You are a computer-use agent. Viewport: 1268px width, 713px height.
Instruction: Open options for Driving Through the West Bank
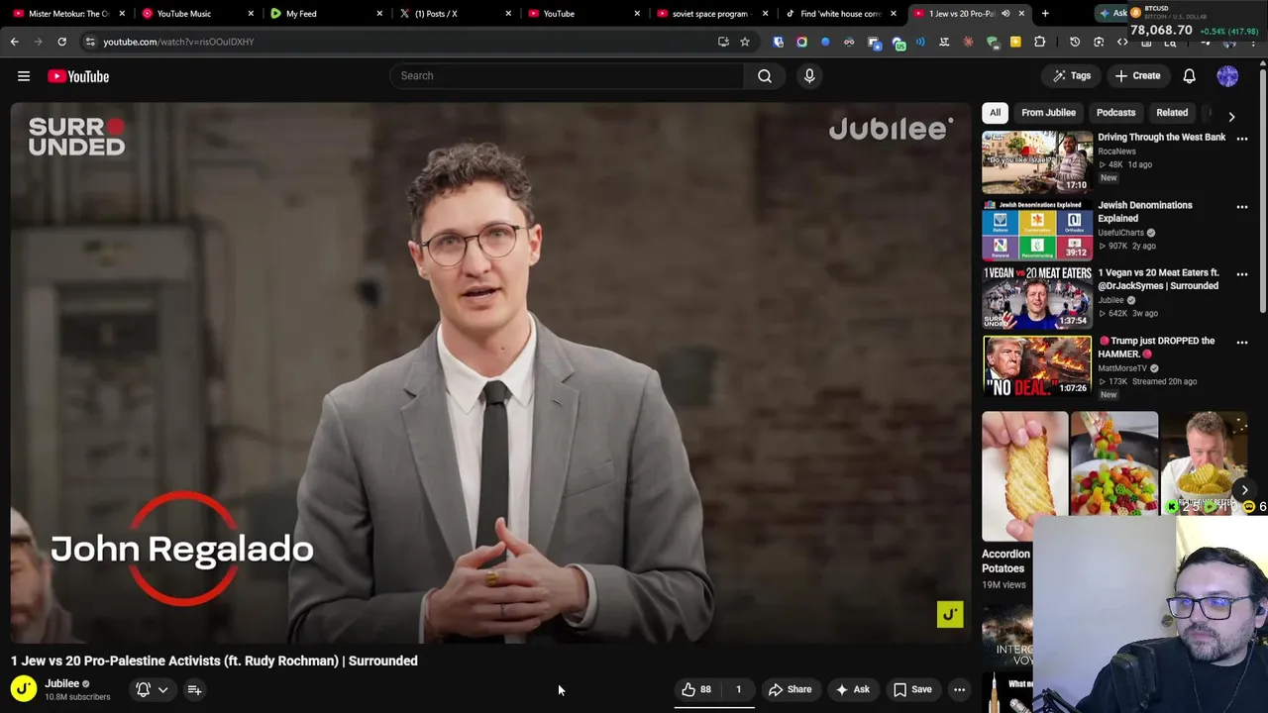coord(1242,139)
